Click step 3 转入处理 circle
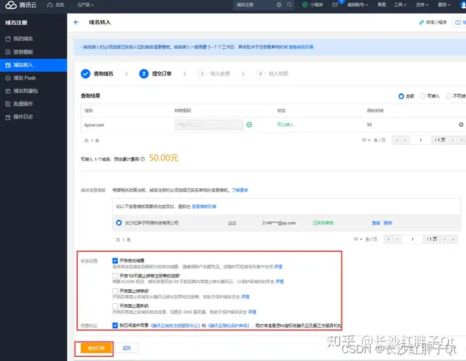The height and width of the screenshot is (361, 466). (x=202, y=73)
